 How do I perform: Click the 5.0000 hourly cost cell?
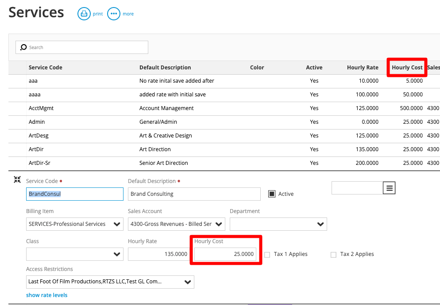click(414, 81)
